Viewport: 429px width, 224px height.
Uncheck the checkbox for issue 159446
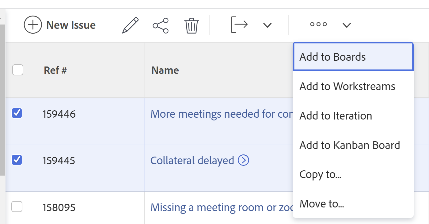pyautogui.click(x=17, y=113)
